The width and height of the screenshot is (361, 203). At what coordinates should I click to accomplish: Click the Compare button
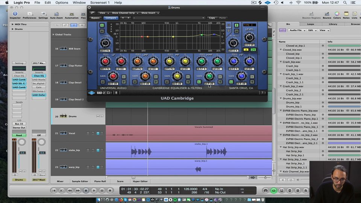[111, 18]
